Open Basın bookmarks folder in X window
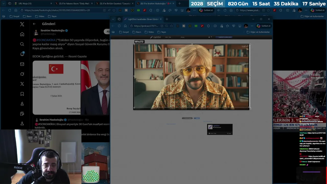 [27, 16]
